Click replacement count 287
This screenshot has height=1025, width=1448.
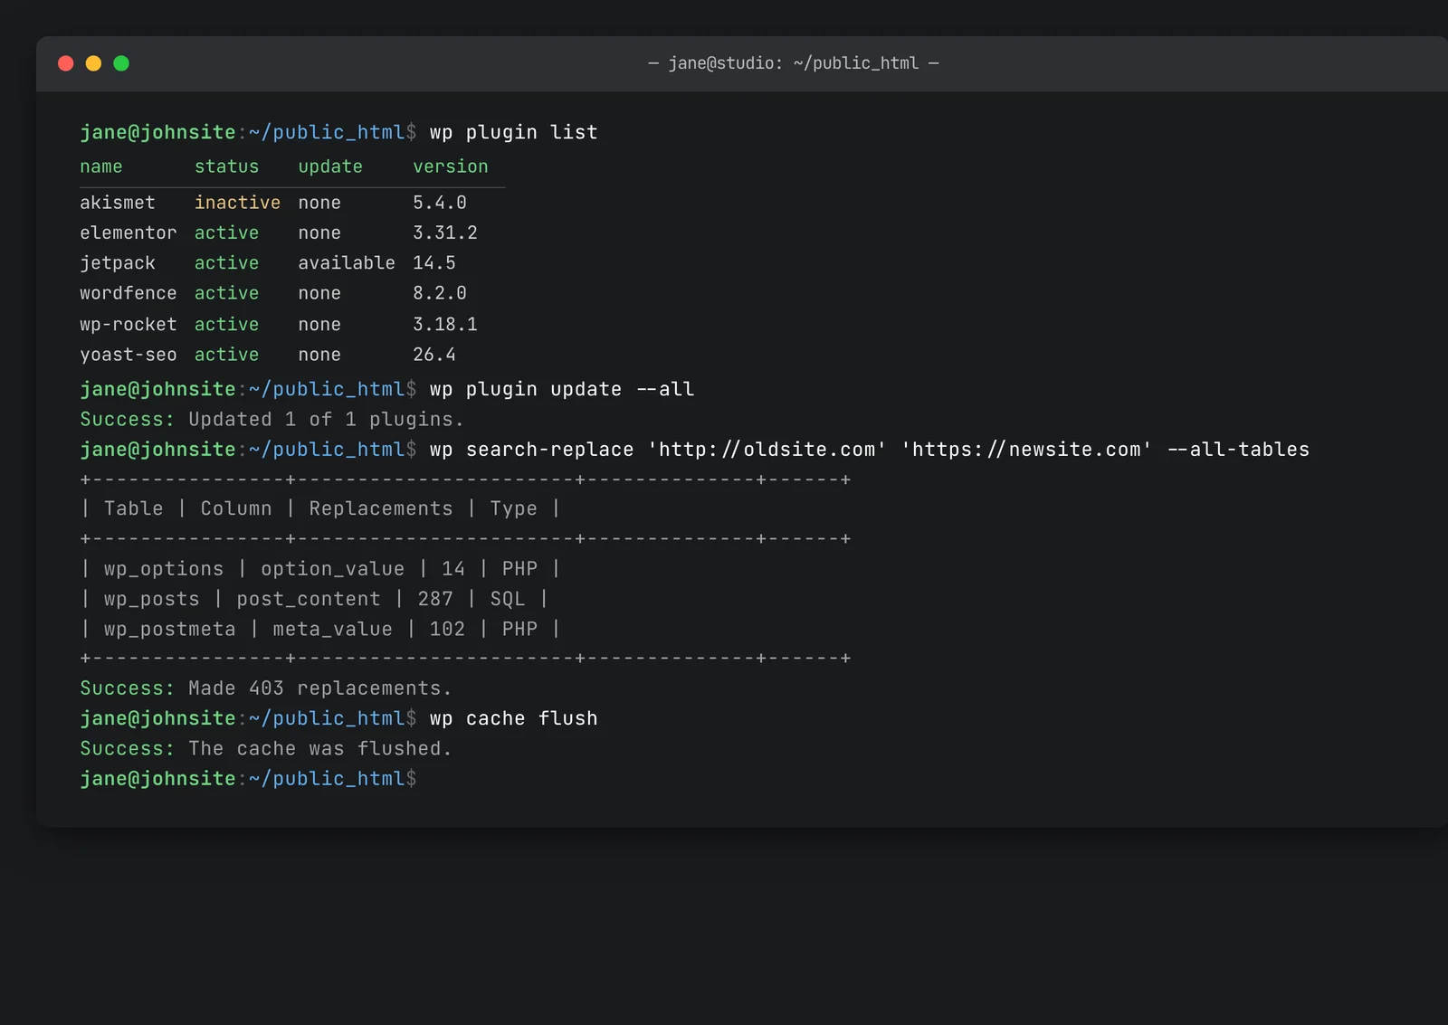coord(435,599)
